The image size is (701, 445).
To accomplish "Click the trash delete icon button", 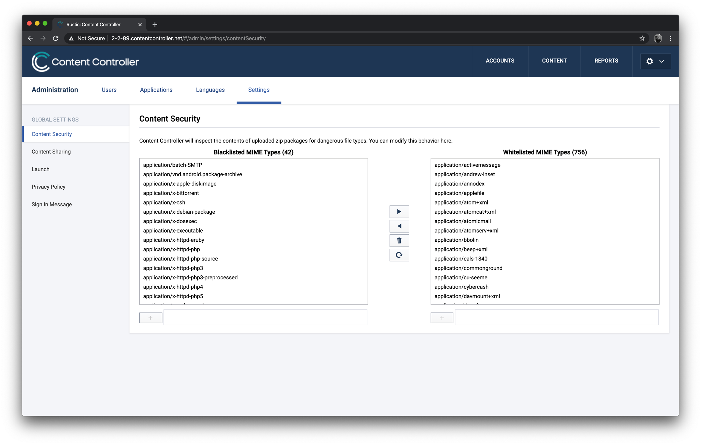I will click(x=399, y=241).
